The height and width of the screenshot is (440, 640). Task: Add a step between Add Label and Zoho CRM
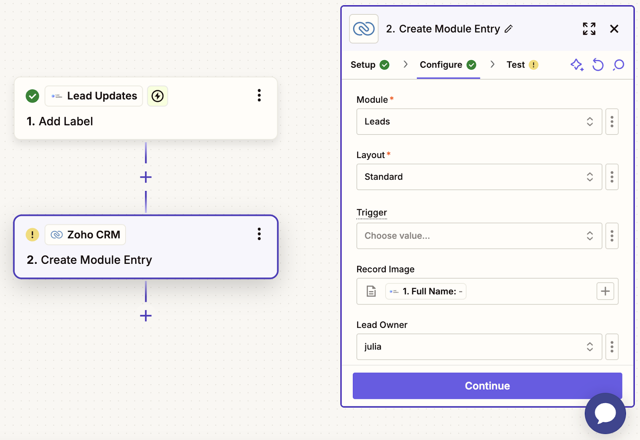pyautogui.click(x=146, y=177)
